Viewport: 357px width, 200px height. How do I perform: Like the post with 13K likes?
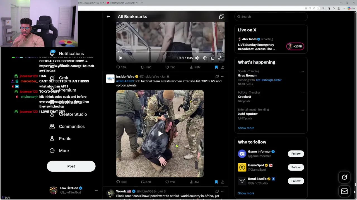[x=170, y=67]
